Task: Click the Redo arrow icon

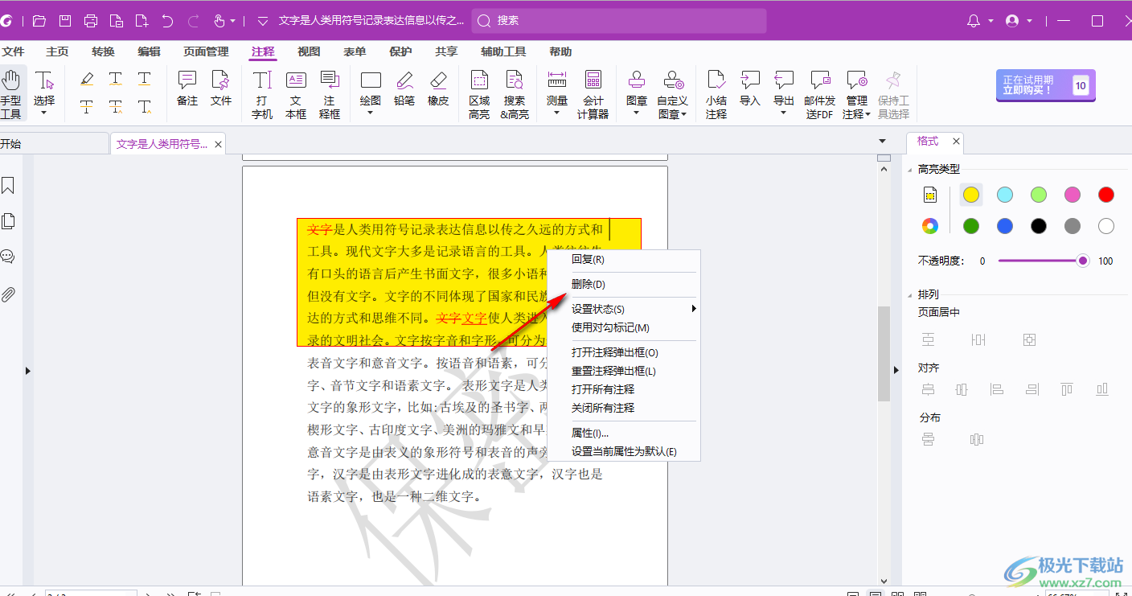Action: (x=193, y=21)
